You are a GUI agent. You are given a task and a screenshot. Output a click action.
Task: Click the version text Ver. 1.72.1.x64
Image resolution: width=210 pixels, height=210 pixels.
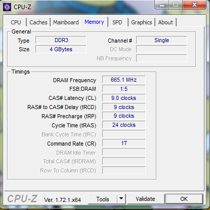62,200
